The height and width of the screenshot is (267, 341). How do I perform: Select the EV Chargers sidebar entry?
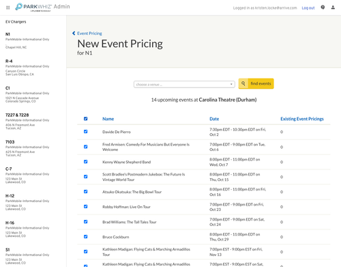point(16,22)
